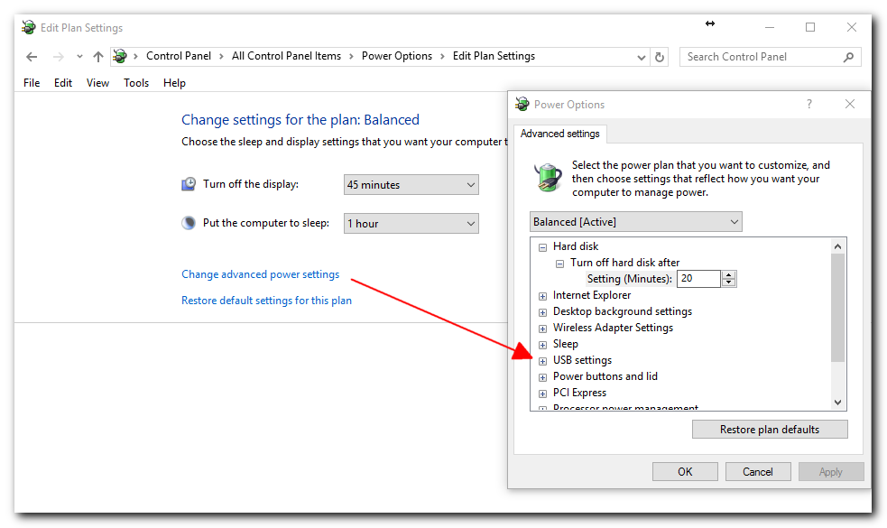Collapse Turn off hard disk after node

point(559,264)
